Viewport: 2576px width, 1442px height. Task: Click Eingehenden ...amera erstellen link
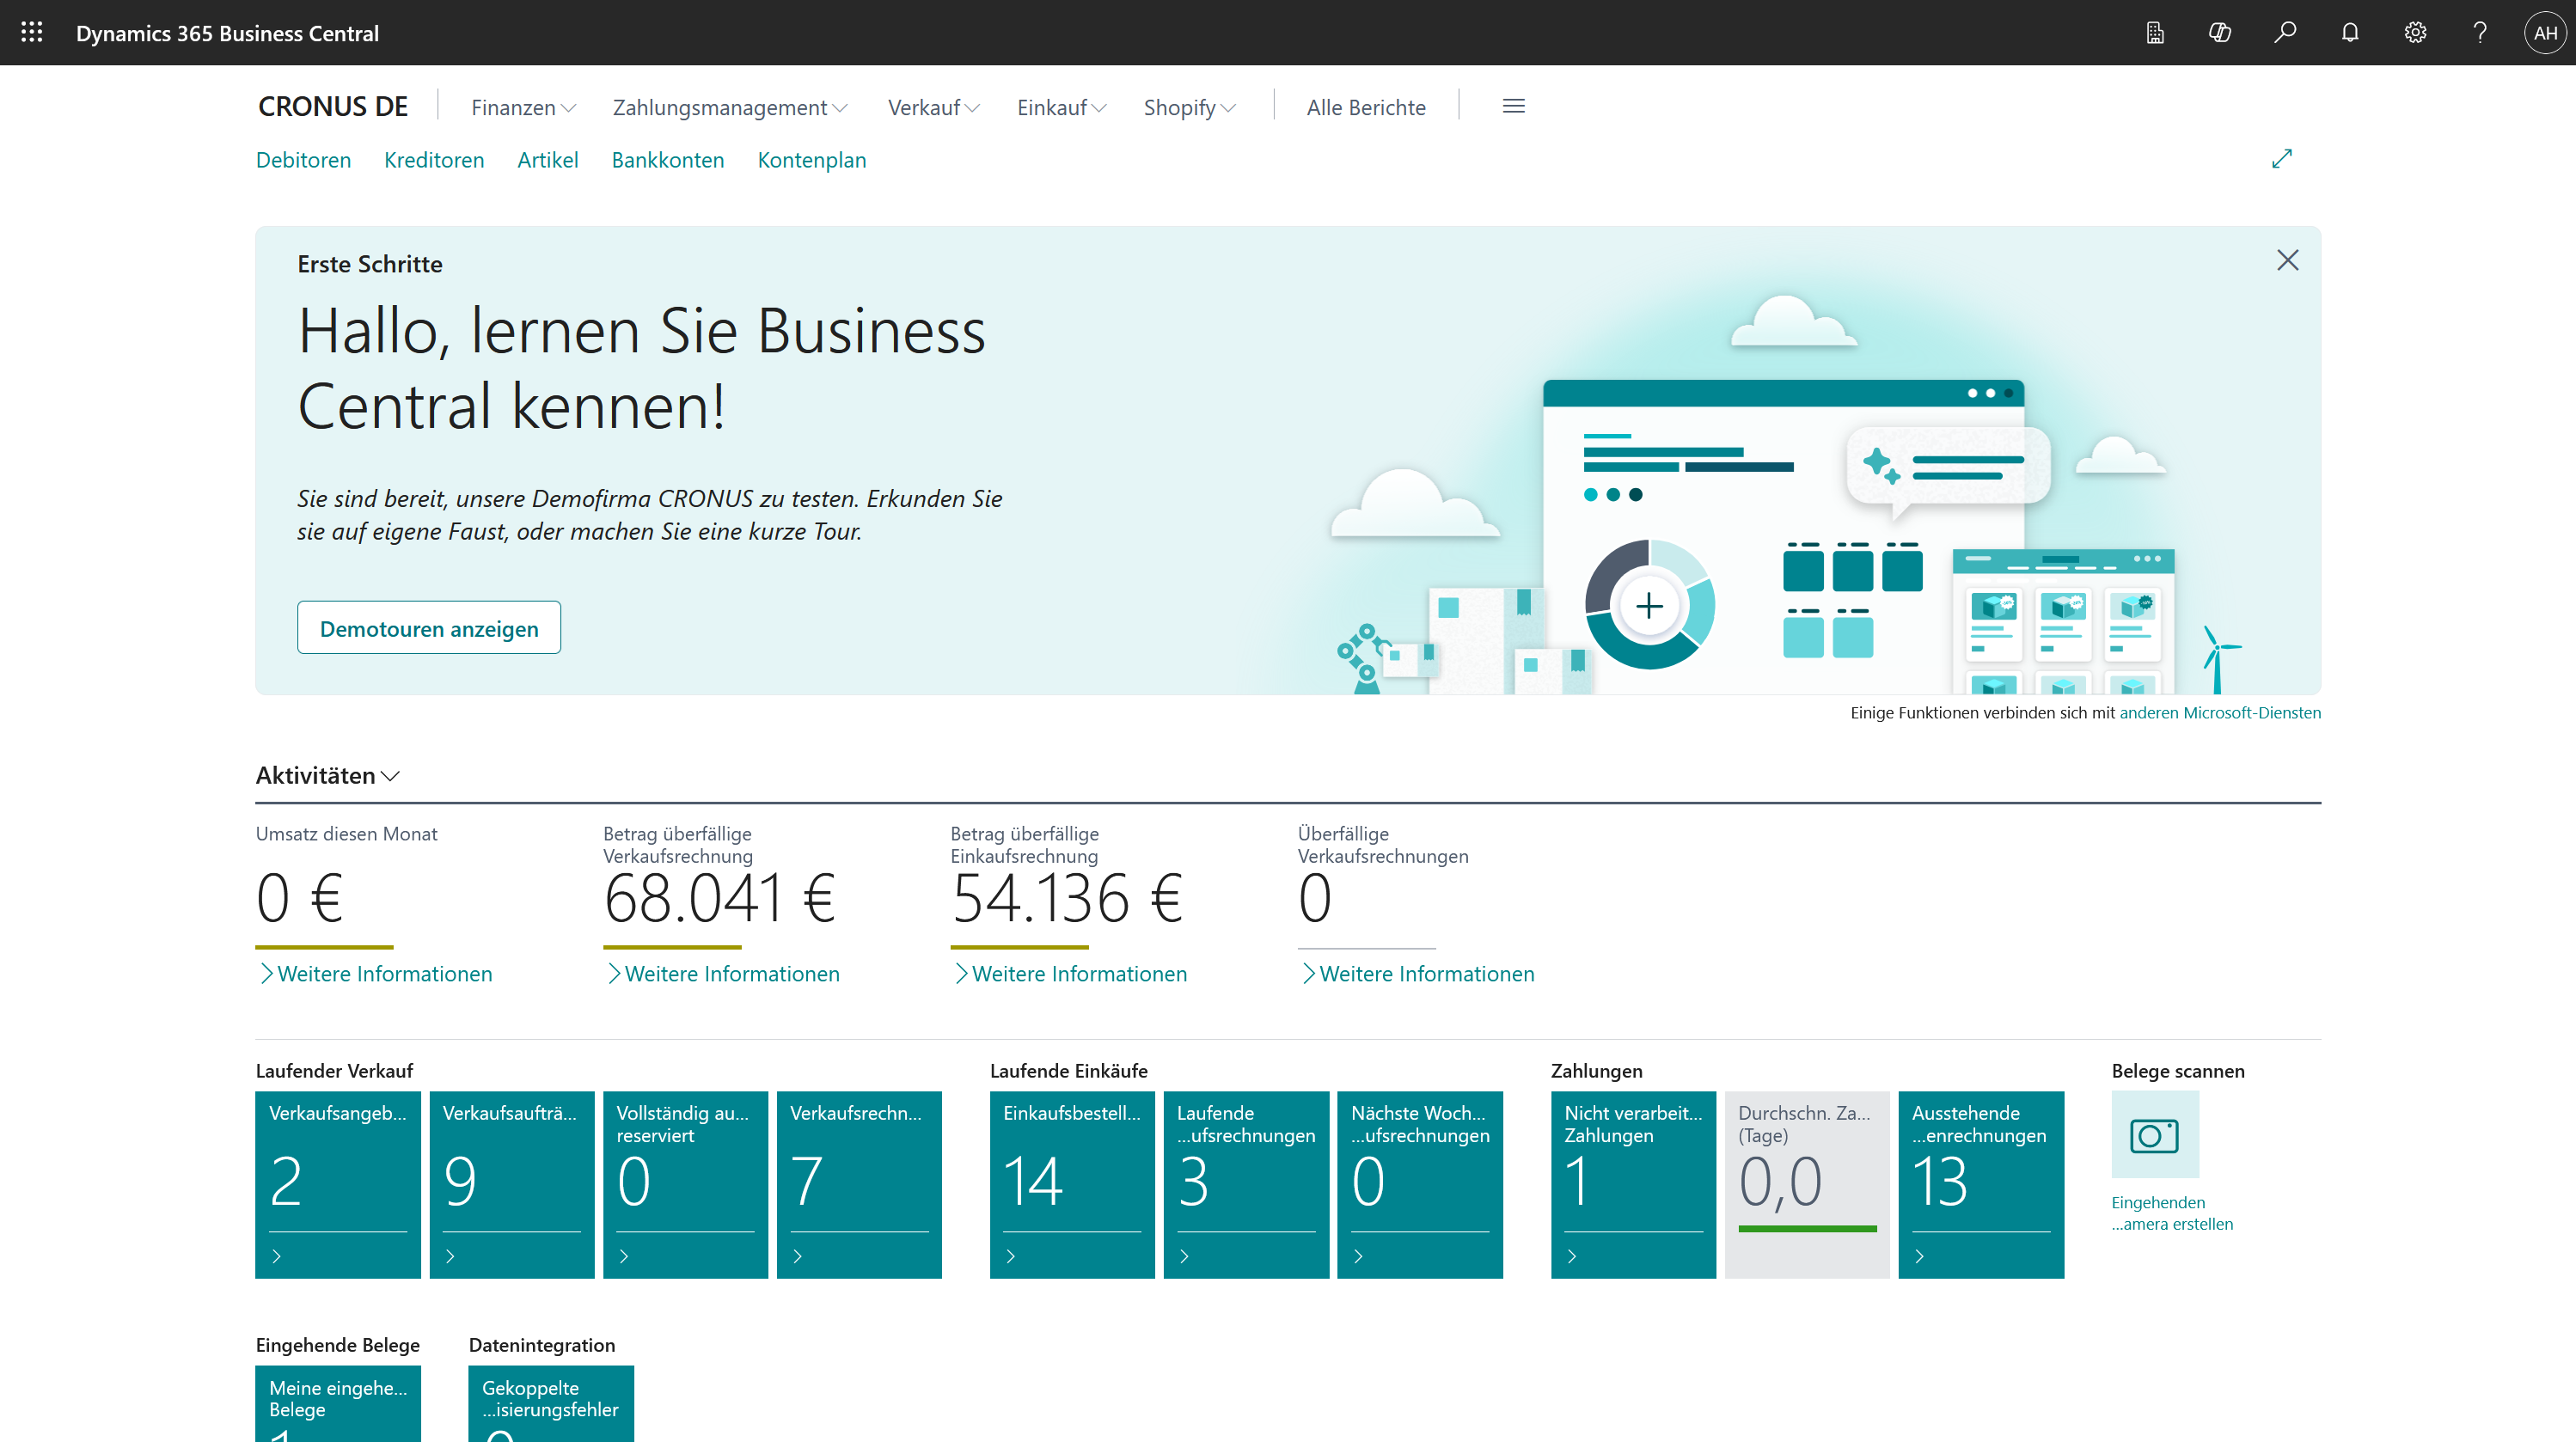point(2172,1213)
